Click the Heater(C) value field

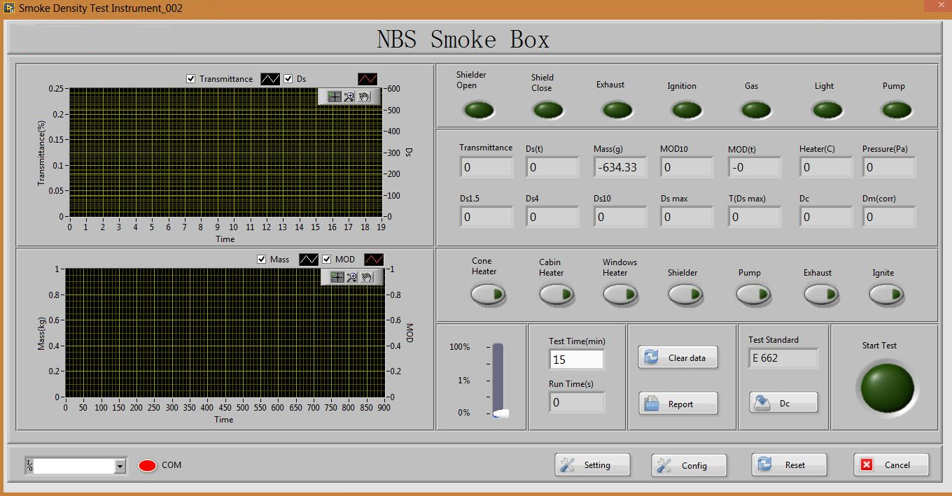[x=826, y=167]
